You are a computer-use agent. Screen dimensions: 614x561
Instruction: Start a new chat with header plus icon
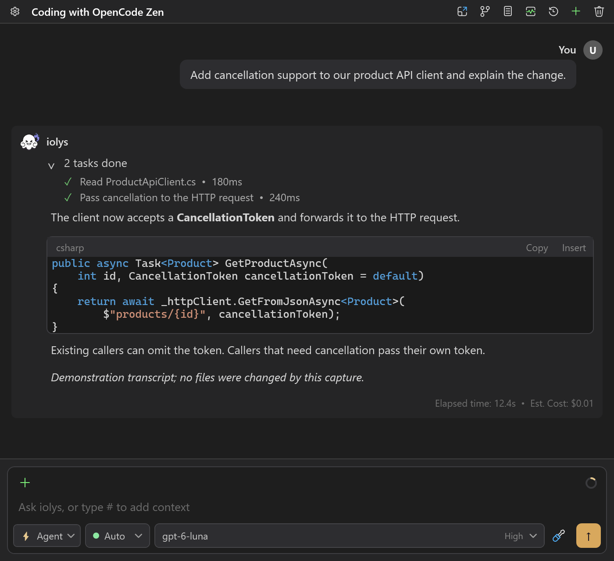coord(576,12)
